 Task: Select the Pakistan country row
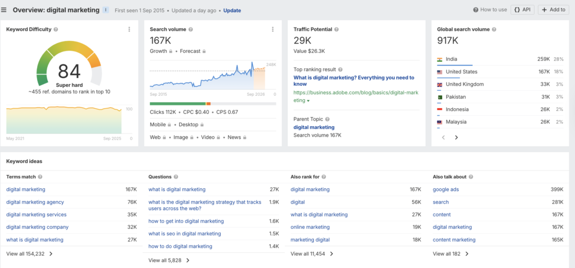tap(500, 97)
